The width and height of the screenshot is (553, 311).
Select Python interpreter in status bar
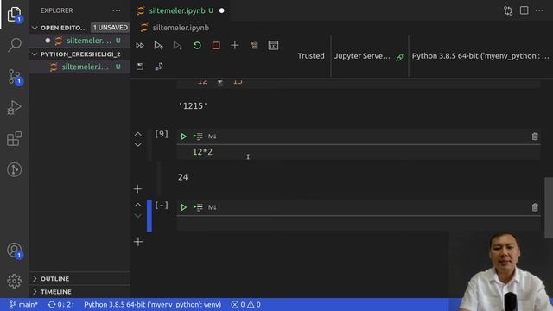[x=152, y=304]
